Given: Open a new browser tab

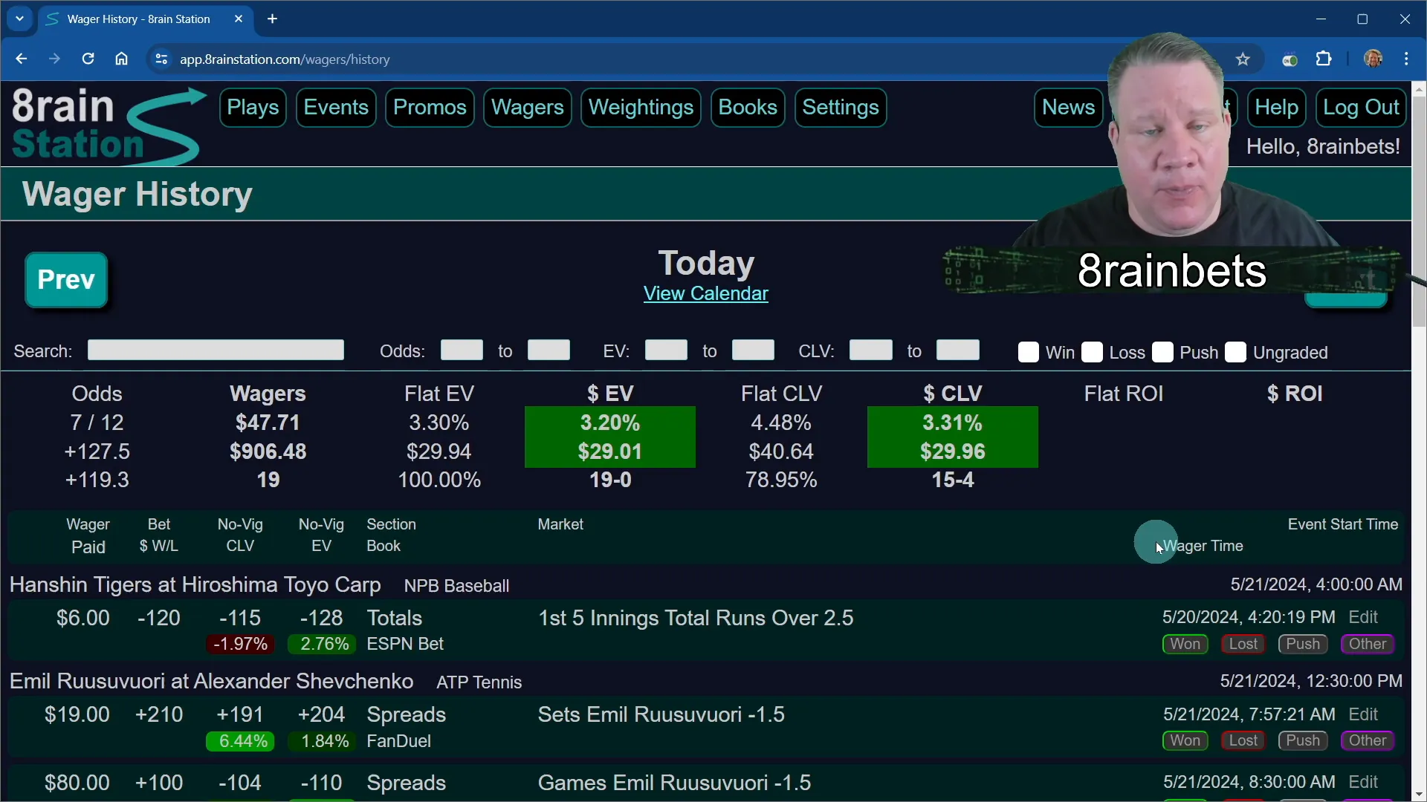Looking at the screenshot, I should click(x=273, y=19).
